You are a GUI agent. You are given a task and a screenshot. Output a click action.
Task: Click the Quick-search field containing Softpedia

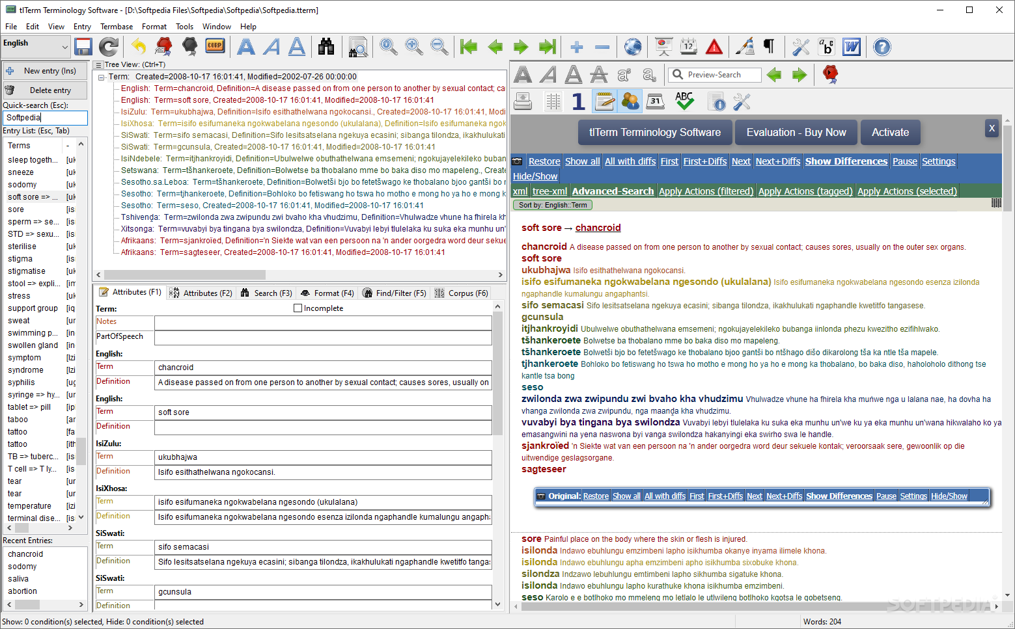(45, 118)
